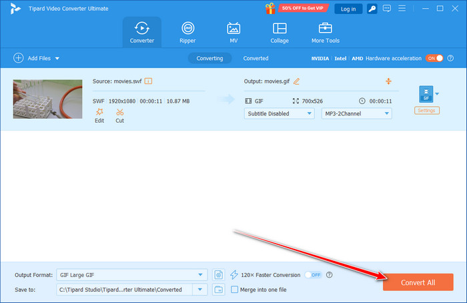This screenshot has width=467, height=303.
Task: Click the Log in button
Action: coord(348,9)
